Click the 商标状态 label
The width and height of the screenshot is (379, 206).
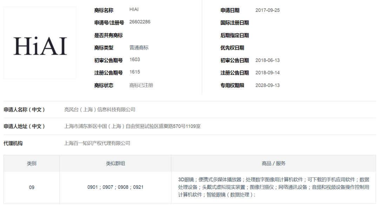point(104,85)
